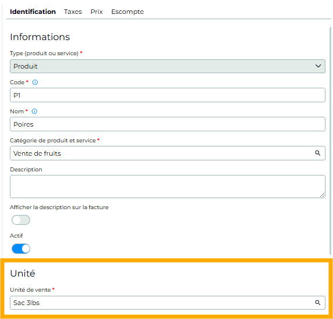This screenshot has width=333, height=319.
Task: Click the Unité de vente label
Action: tap(30, 290)
